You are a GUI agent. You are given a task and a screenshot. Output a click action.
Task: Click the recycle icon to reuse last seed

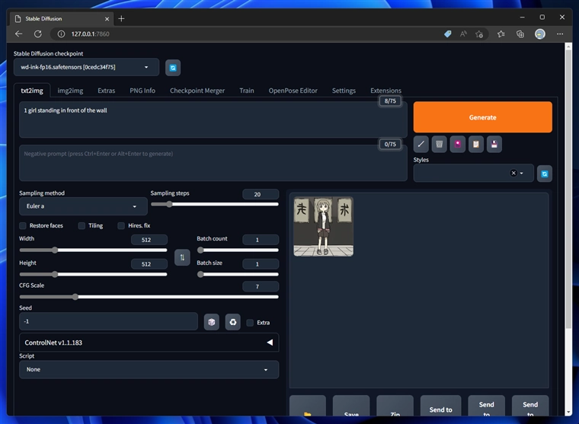(x=233, y=322)
